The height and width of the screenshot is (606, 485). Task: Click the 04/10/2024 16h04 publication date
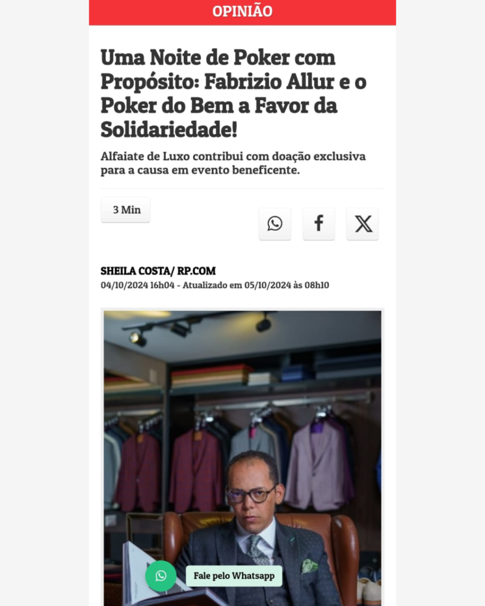coord(138,285)
